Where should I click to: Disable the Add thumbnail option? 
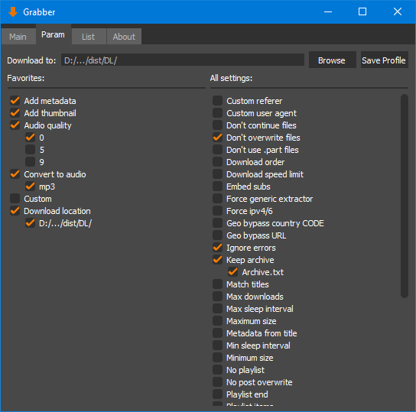[15, 113]
